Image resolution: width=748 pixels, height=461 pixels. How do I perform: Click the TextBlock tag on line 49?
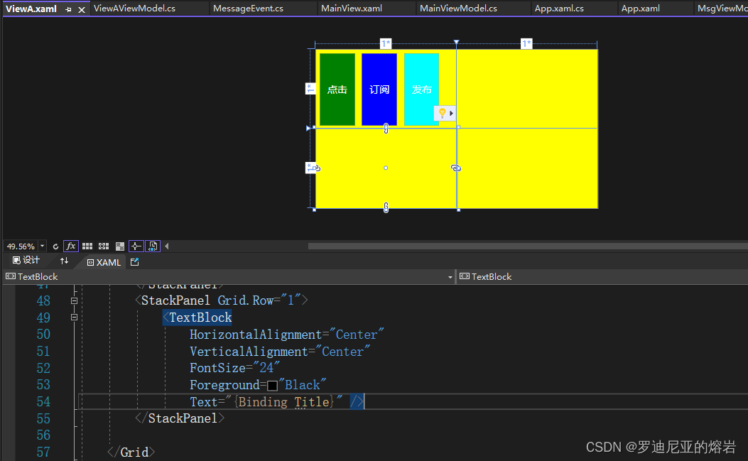coord(197,318)
